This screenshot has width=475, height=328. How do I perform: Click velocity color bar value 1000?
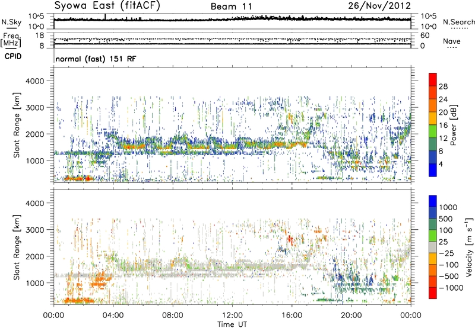coord(448,207)
